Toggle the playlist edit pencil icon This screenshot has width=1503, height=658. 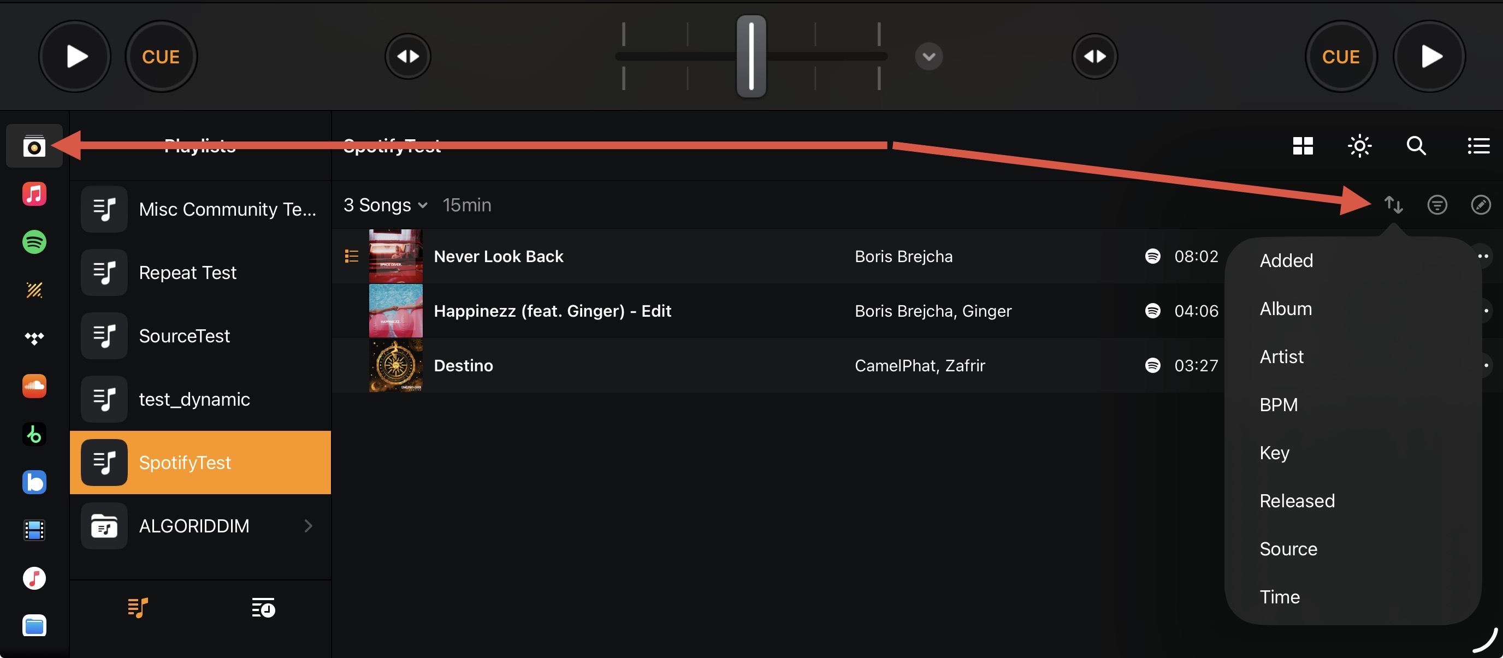coord(1480,205)
